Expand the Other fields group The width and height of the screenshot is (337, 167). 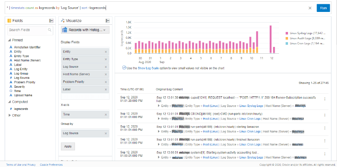[x=9, y=115]
